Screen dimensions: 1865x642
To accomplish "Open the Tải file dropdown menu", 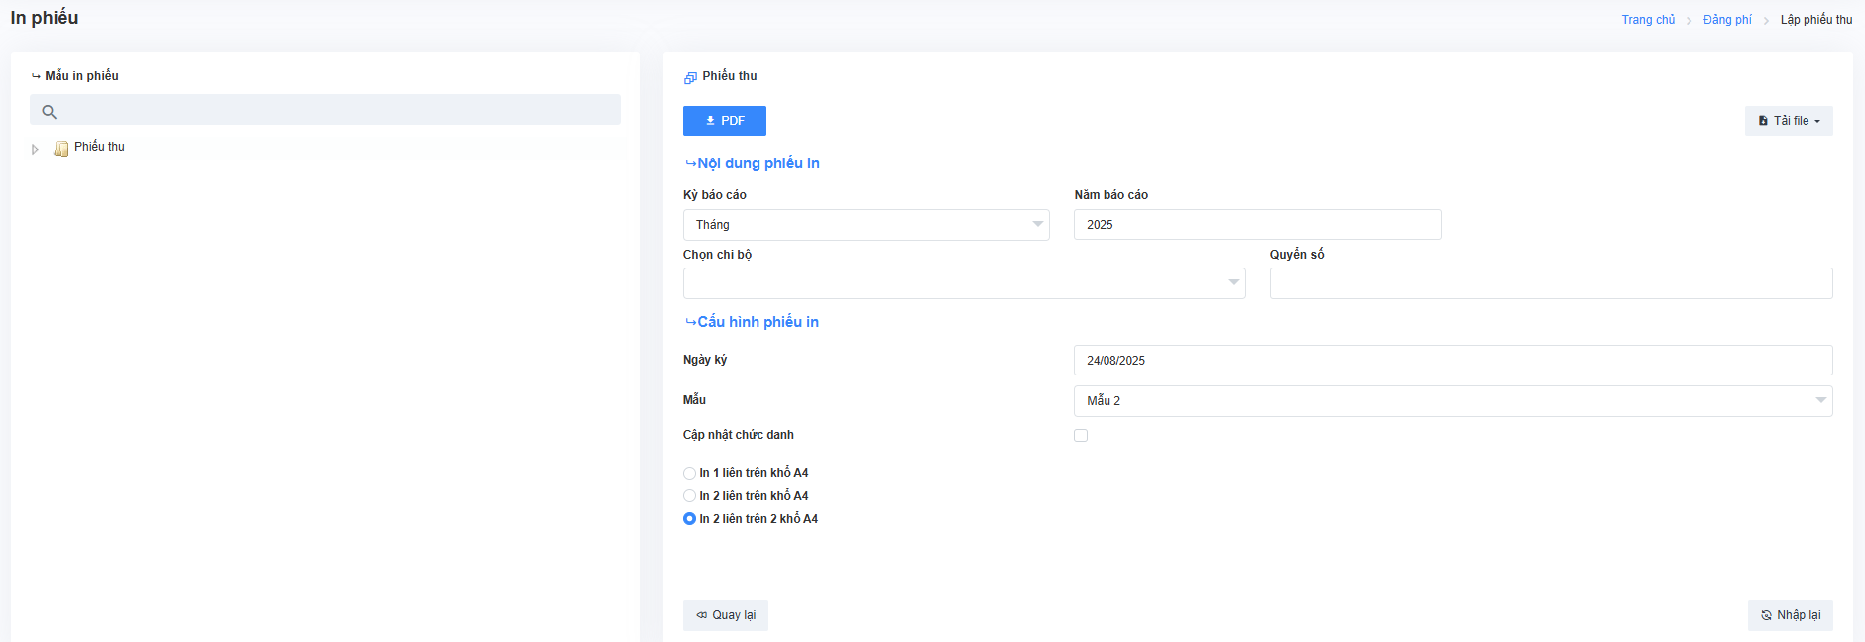I will [1788, 121].
